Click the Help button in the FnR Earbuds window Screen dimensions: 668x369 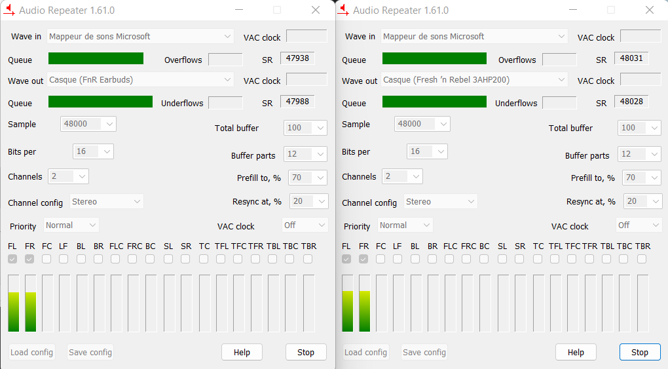coord(242,352)
